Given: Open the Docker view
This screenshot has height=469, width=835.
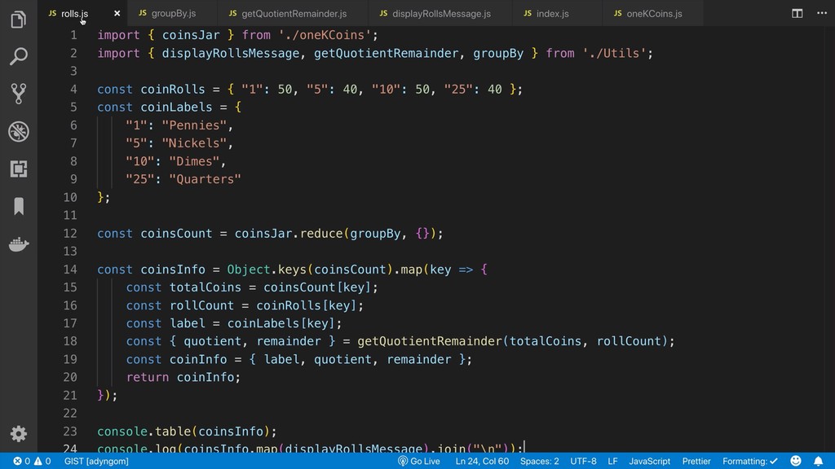Looking at the screenshot, I should (18, 244).
